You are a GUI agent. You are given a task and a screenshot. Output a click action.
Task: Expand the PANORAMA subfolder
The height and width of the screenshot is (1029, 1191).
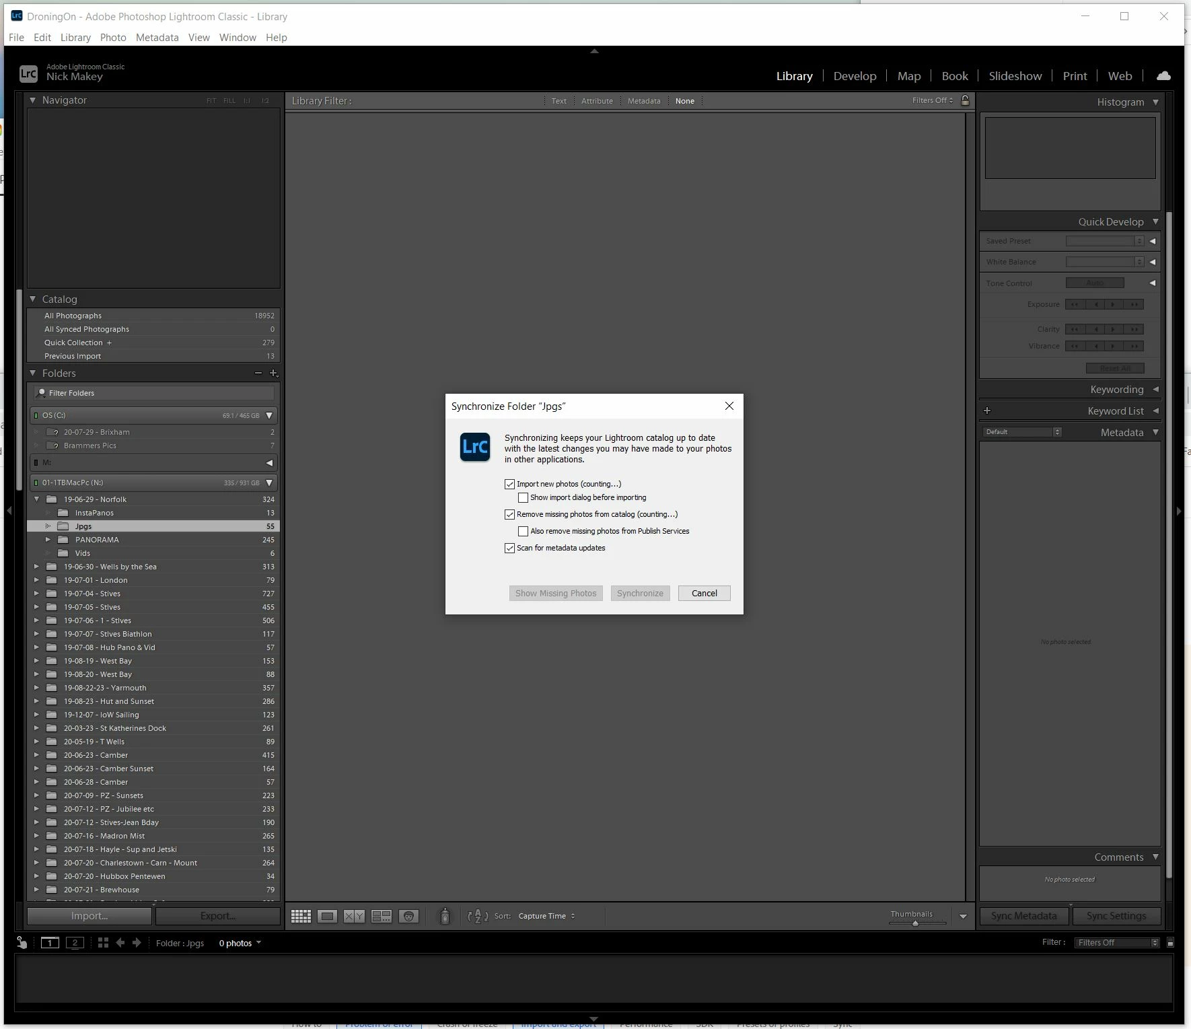pyautogui.click(x=48, y=540)
